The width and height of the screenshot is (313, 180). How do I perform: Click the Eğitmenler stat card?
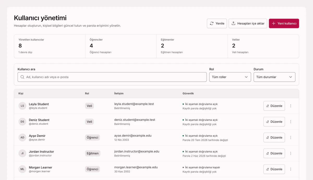(x=192, y=46)
